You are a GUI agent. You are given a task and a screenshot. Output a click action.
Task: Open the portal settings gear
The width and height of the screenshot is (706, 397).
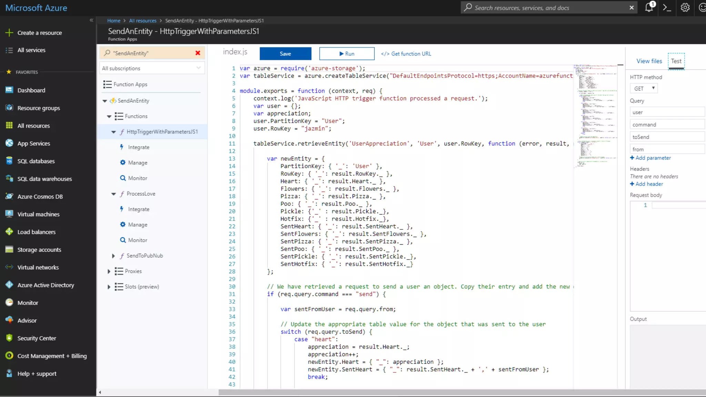coord(685,8)
